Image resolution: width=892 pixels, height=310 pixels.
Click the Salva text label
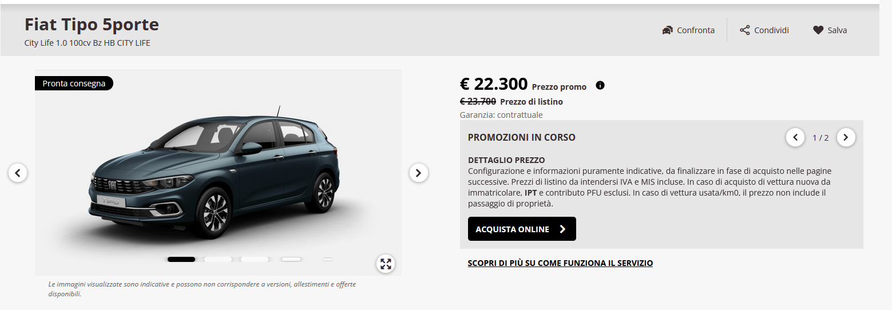point(837,30)
